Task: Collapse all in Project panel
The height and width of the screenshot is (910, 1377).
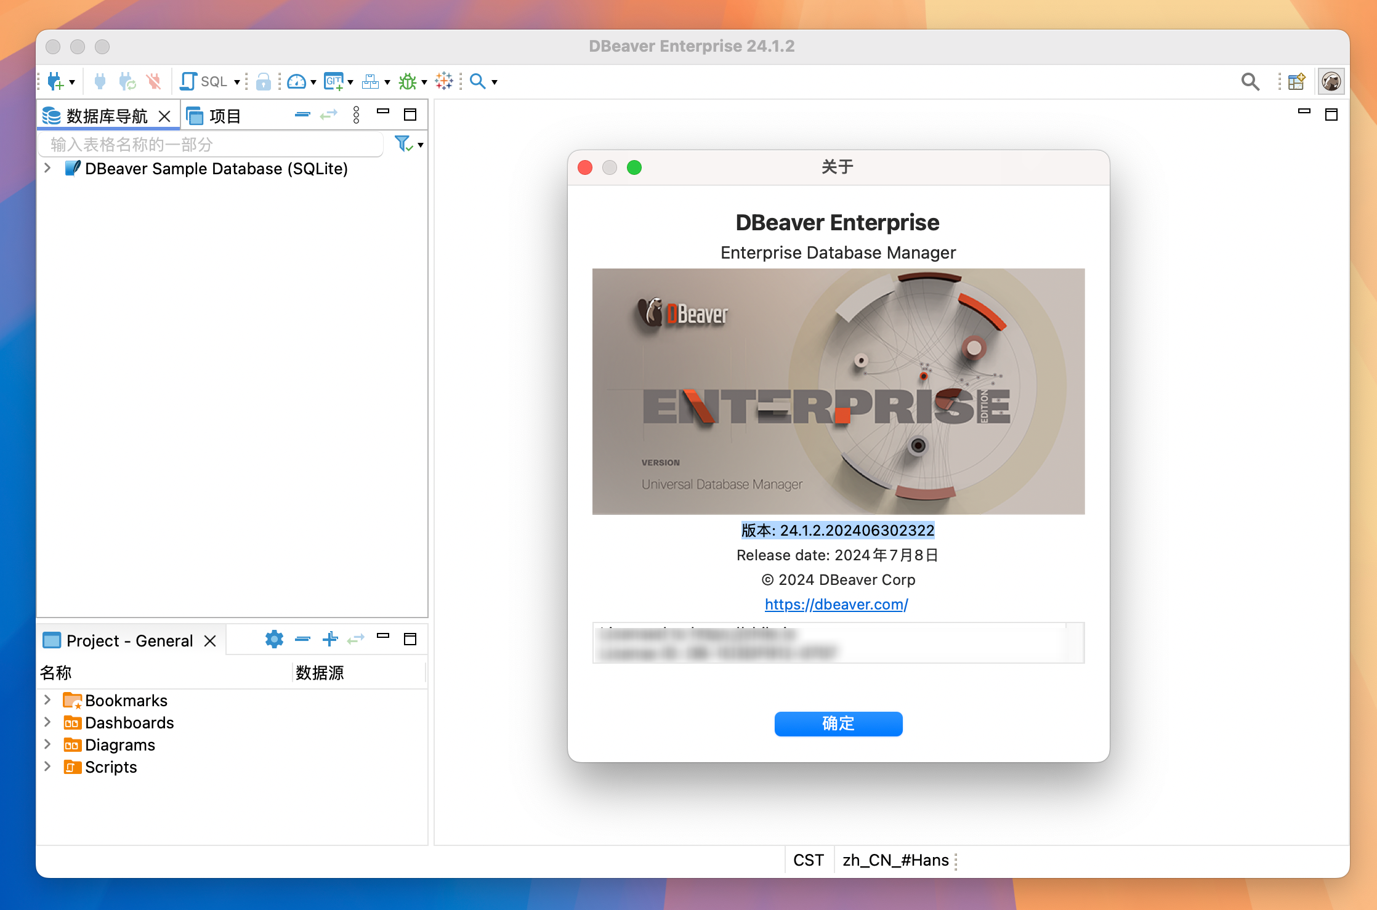Action: pyautogui.click(x=302, y=639)
